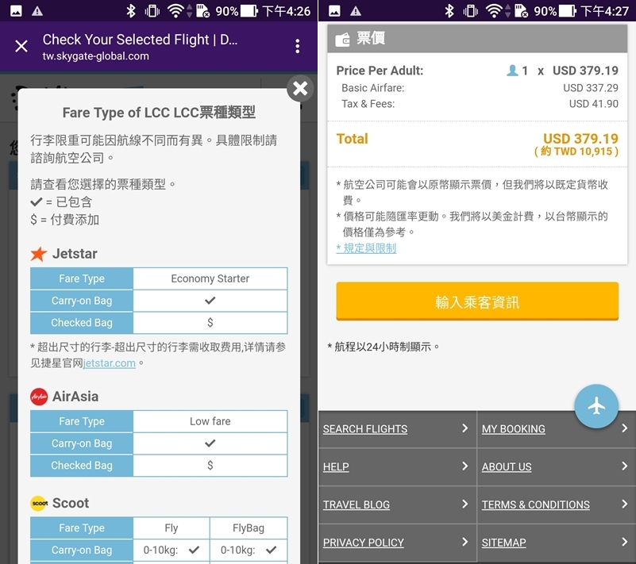Screen dimensions: 636x564
Task: Open SEARCH FLIGHTS footer link
Action: pos(365,428)
